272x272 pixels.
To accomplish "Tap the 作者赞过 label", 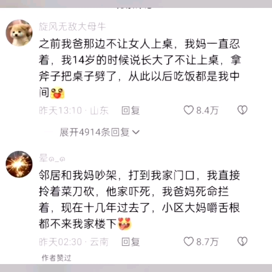I will point(56,258).
